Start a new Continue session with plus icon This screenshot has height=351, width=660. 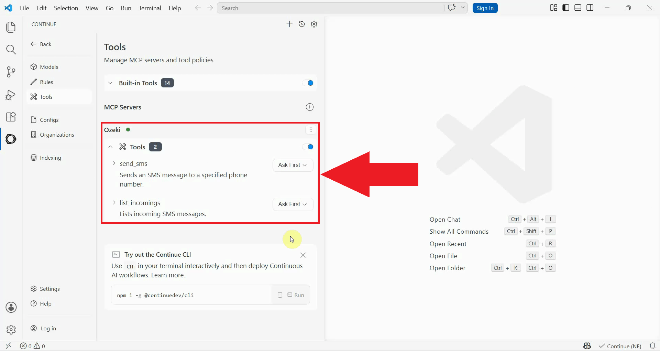click(289, 24)
